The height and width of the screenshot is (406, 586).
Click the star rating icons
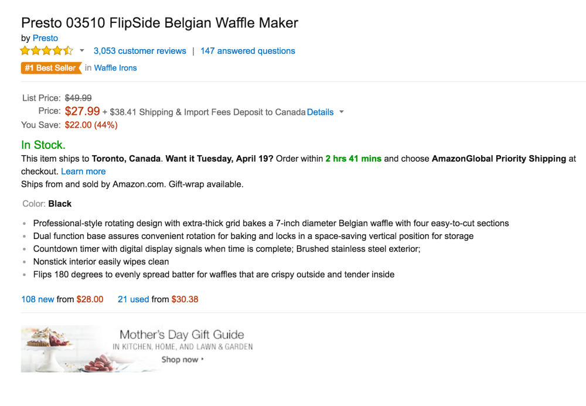click(x=47, y=51)
